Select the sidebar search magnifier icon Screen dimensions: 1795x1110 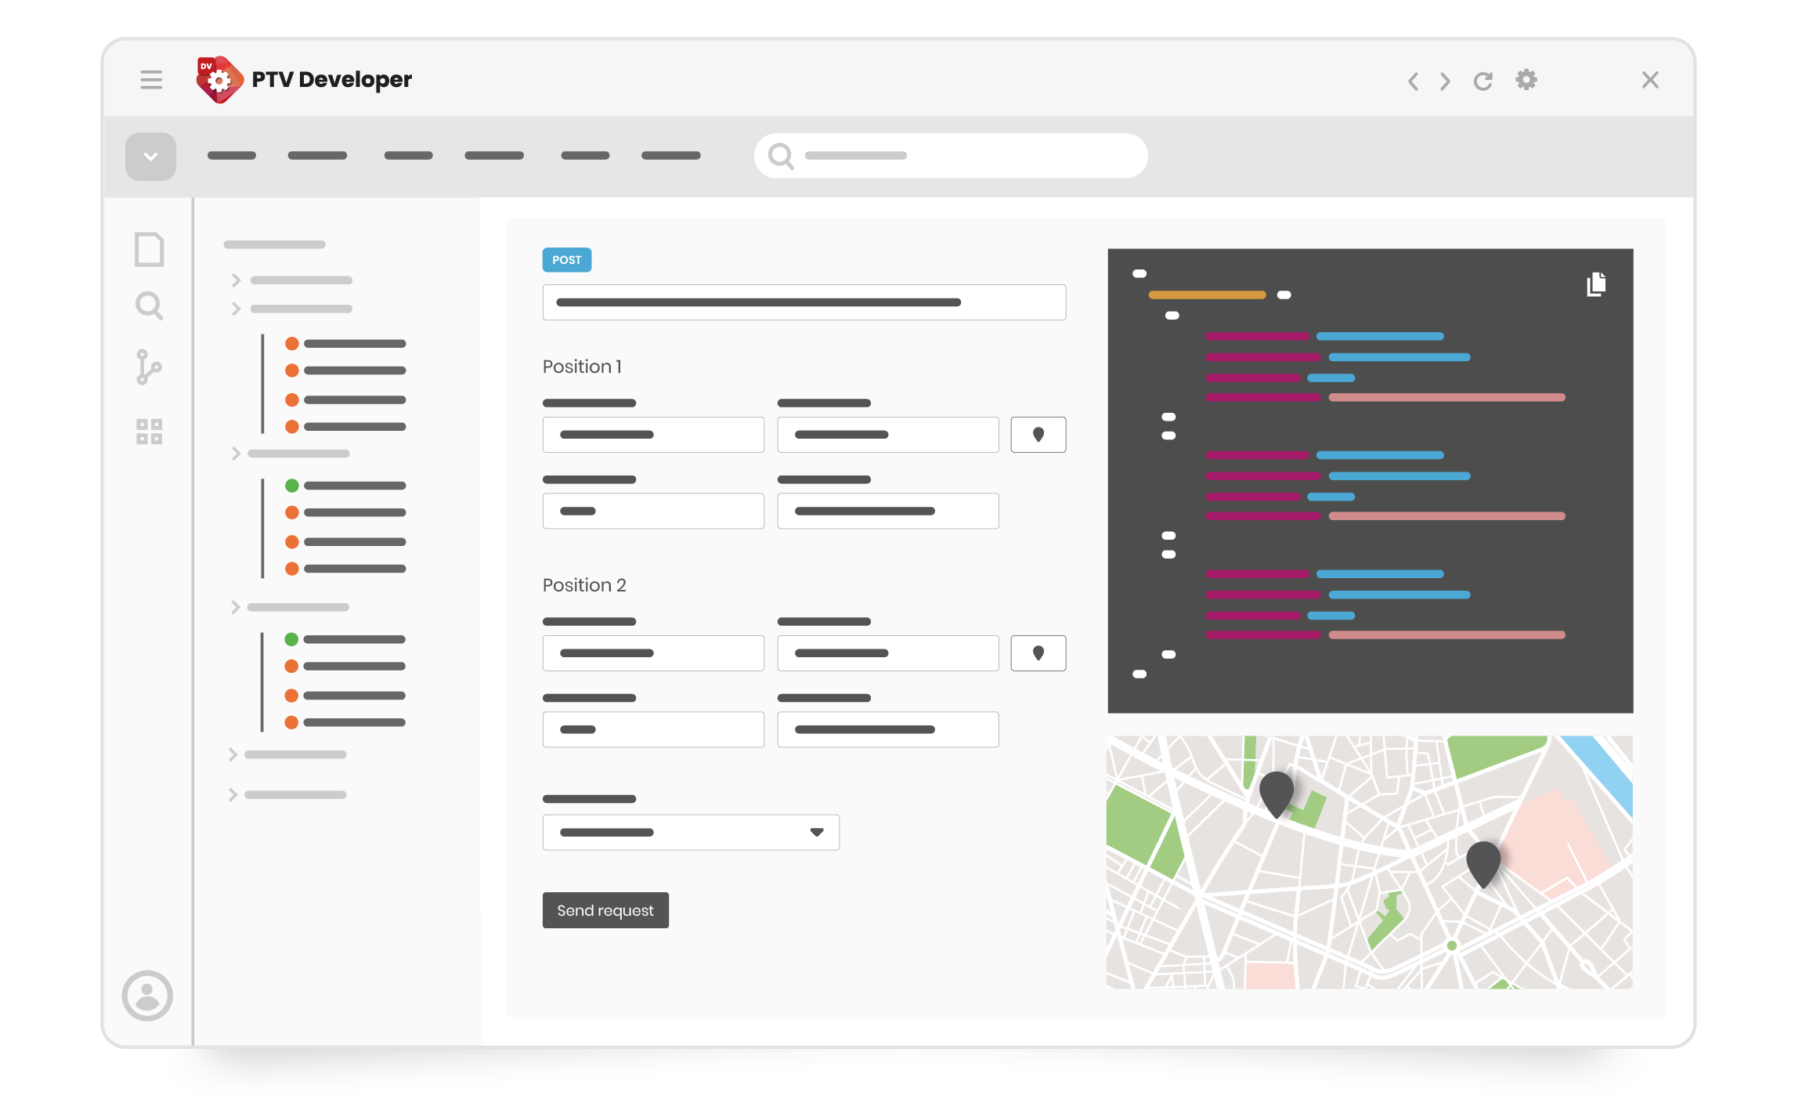tap(149, 306)
